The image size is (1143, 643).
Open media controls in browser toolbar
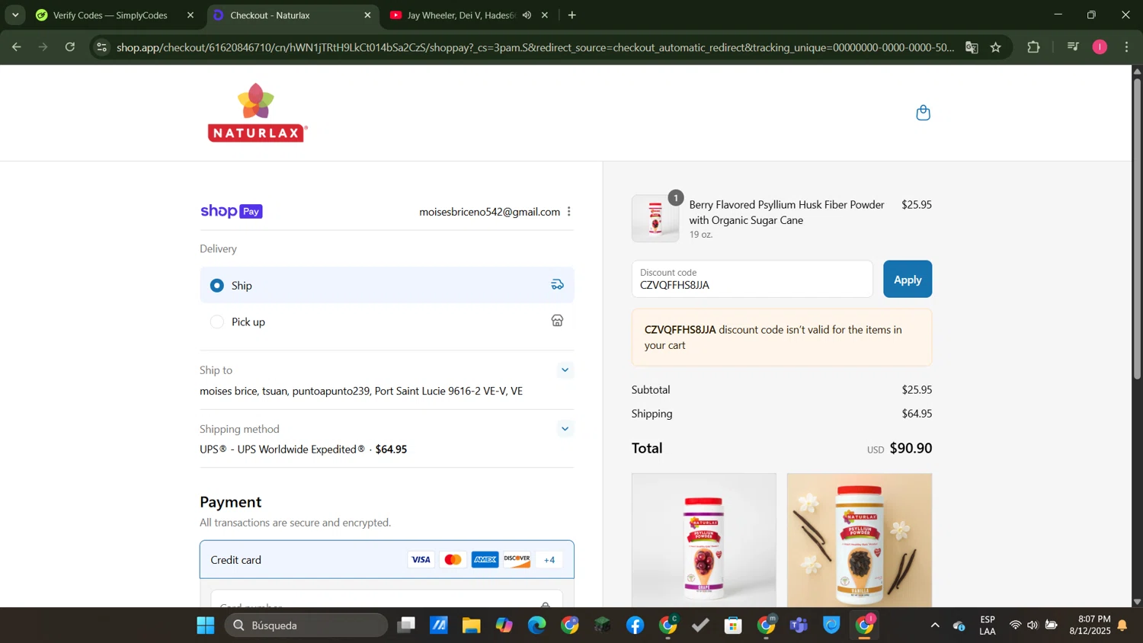coord(1073,47)
